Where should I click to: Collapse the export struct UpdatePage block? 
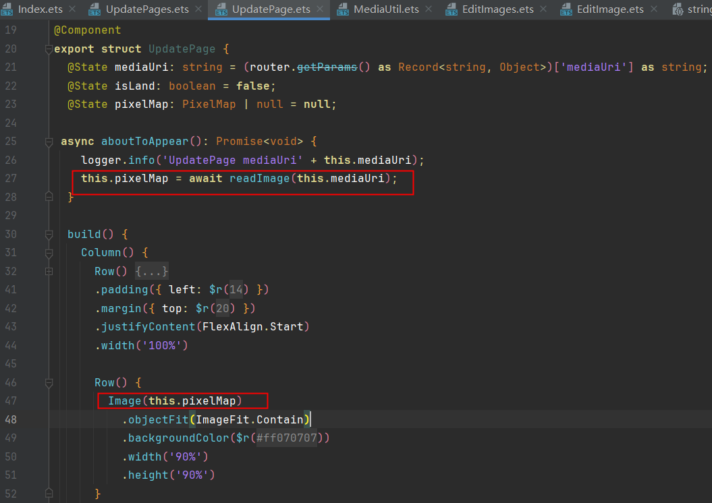[x=49, y=49]
